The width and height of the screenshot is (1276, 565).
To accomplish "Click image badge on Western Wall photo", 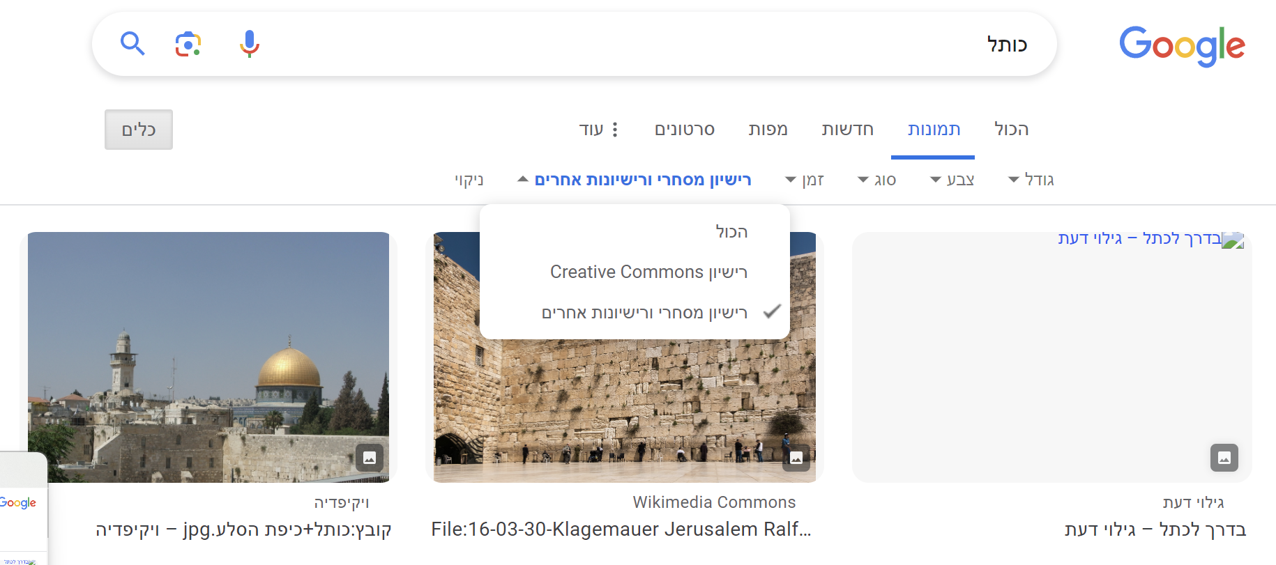I will [x=796, y=458].
